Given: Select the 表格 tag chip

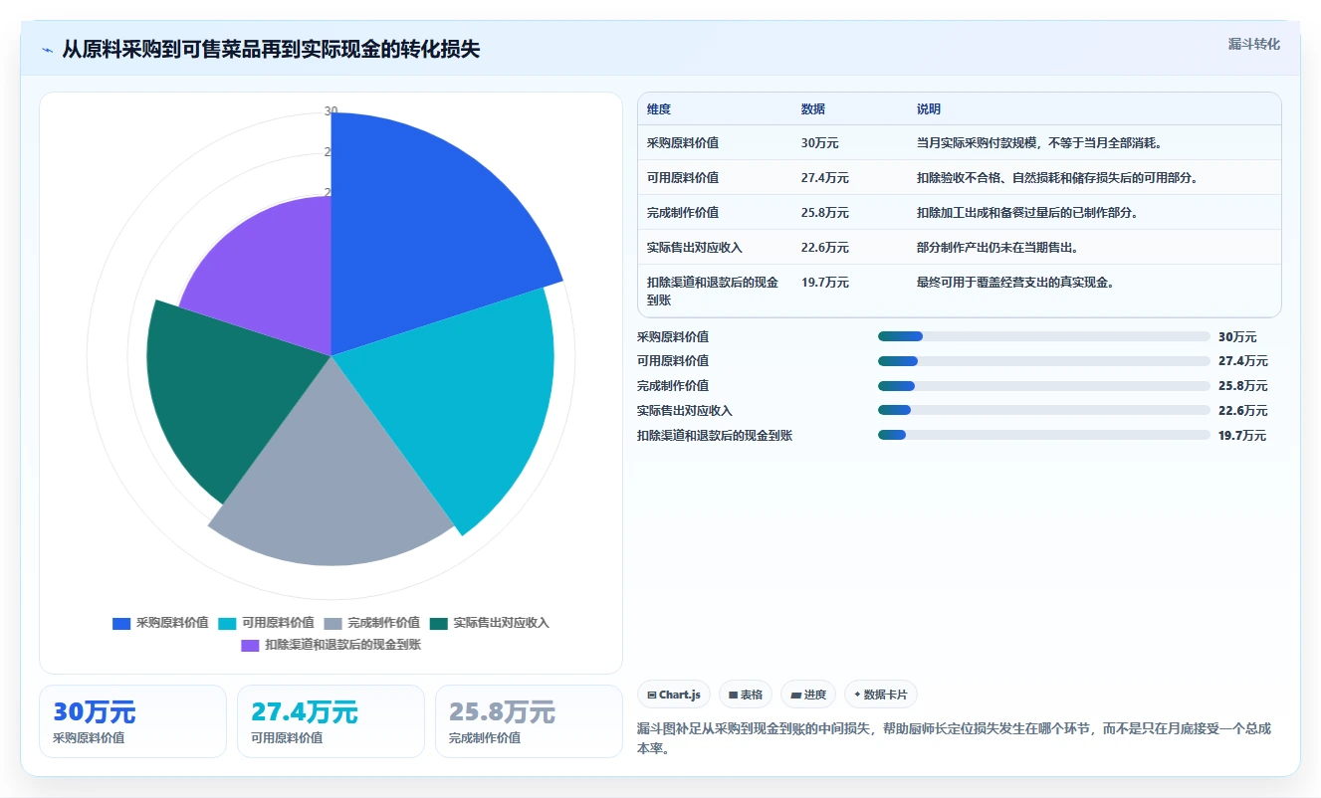Looking at the screenshot, I should (x=746, y=695).
